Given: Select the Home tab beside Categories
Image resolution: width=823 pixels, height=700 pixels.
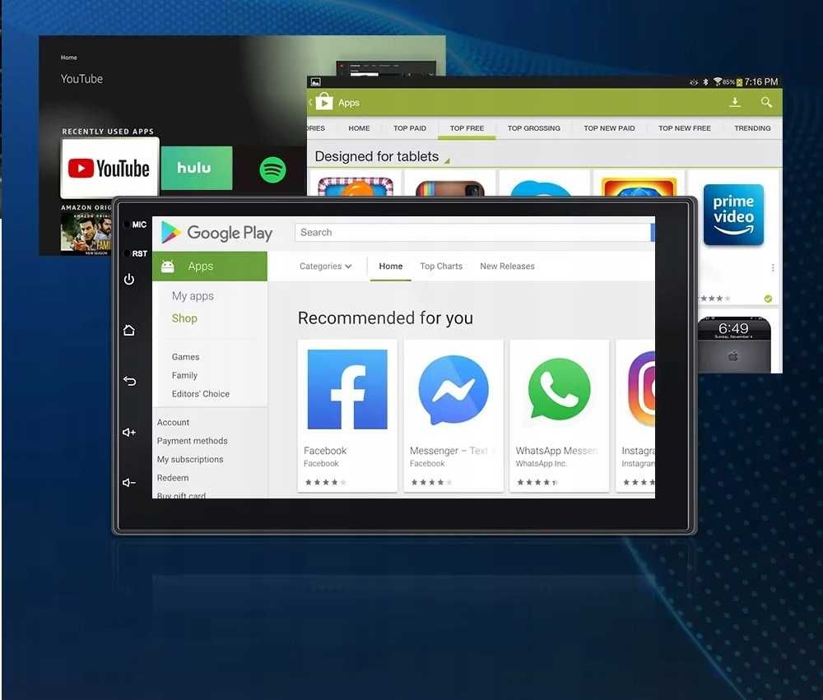Looking at the screenshot, I should (x=390, y=266).
